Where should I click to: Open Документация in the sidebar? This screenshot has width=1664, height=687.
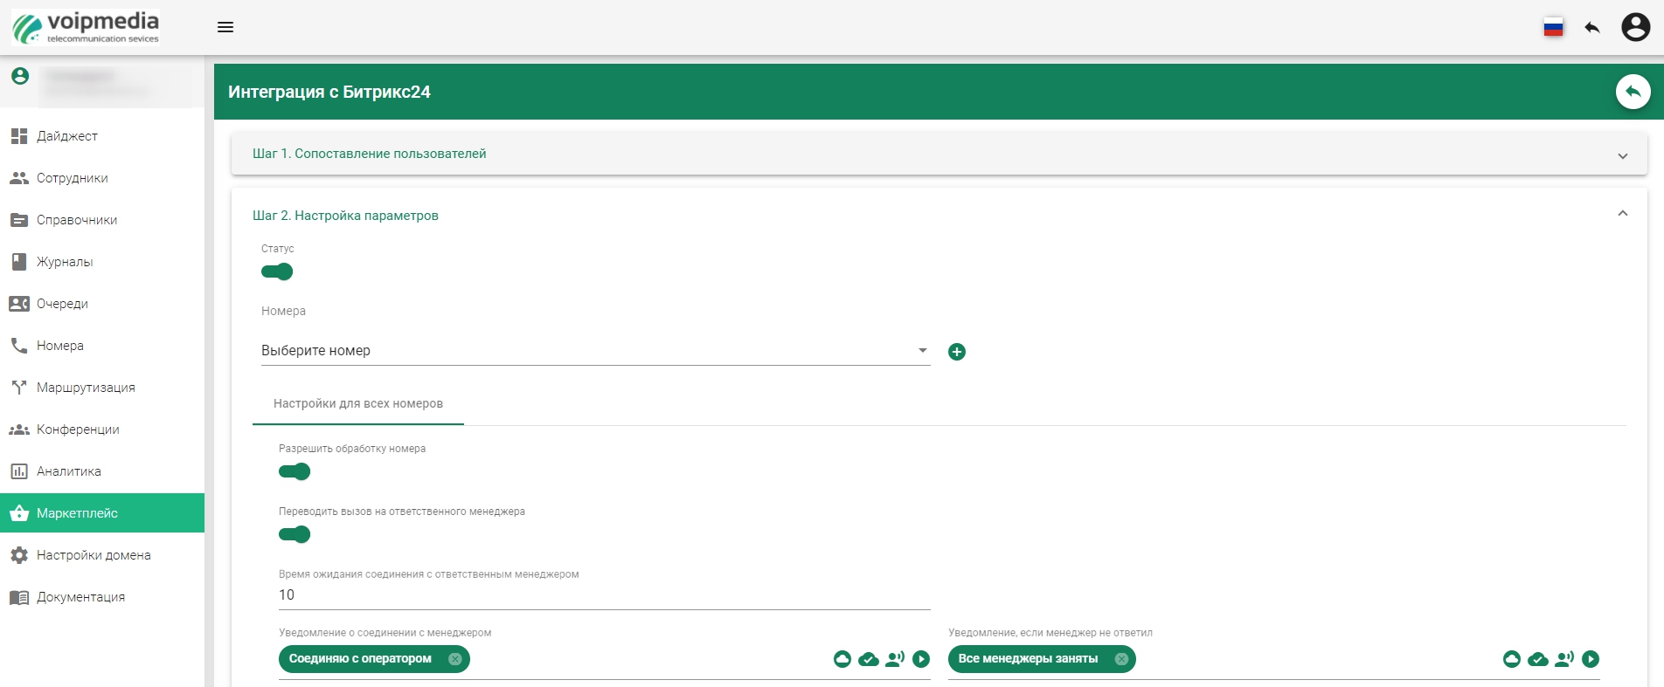(102, 597)
